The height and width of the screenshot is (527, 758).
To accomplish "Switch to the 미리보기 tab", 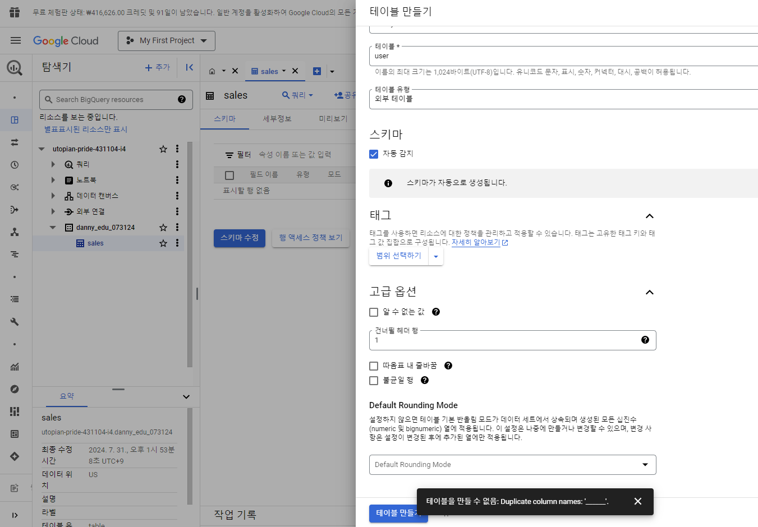I will (x=333, y=119).
